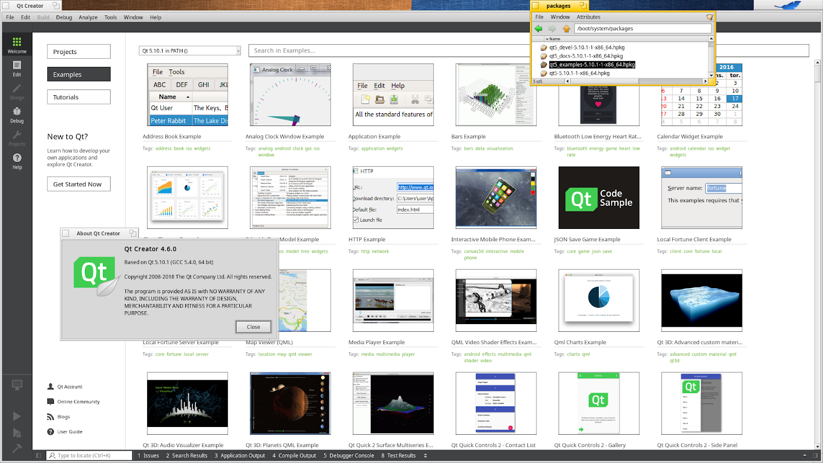Toggle the left sidebar visibility button
Image resolution: width=823 pixels, height=463 pixels.
38,455
